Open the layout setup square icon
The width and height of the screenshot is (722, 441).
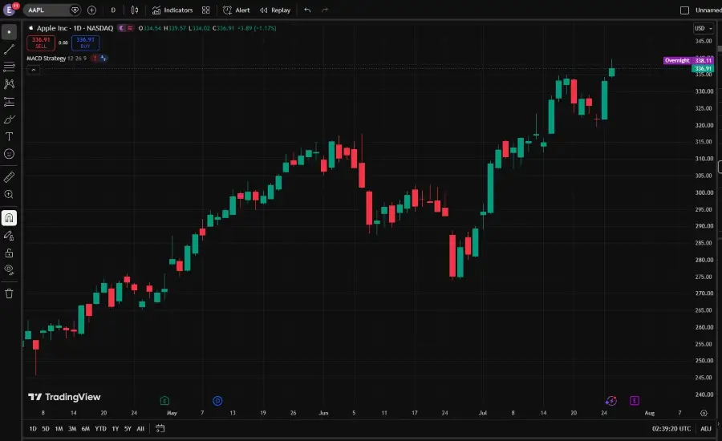click(685, 10)
